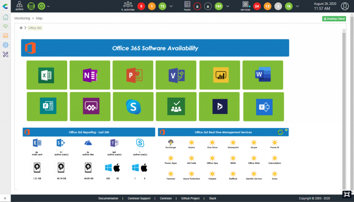Click the Identity Service status icon
Image resolution: width=354 pixels, height=202 pixels.
point(254,174)
